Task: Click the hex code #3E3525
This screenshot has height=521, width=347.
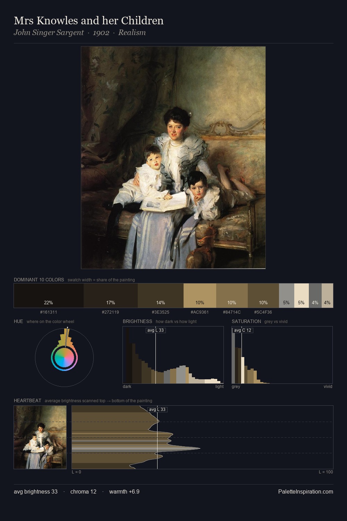Action: [x=161, y=312]
